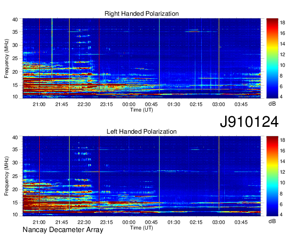The width and height of the screenshot is (290, 235).
Task: Click the dB unit label of Left Handed colorbar
Action: click(x=272, y=221)
